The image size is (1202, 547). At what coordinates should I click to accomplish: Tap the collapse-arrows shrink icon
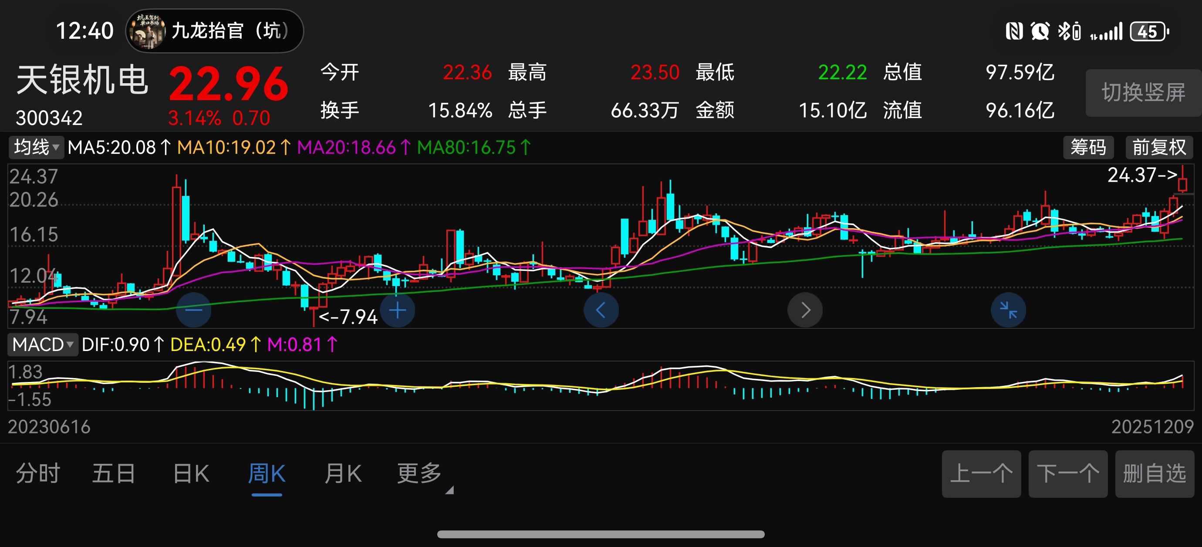coord(1008,310)
